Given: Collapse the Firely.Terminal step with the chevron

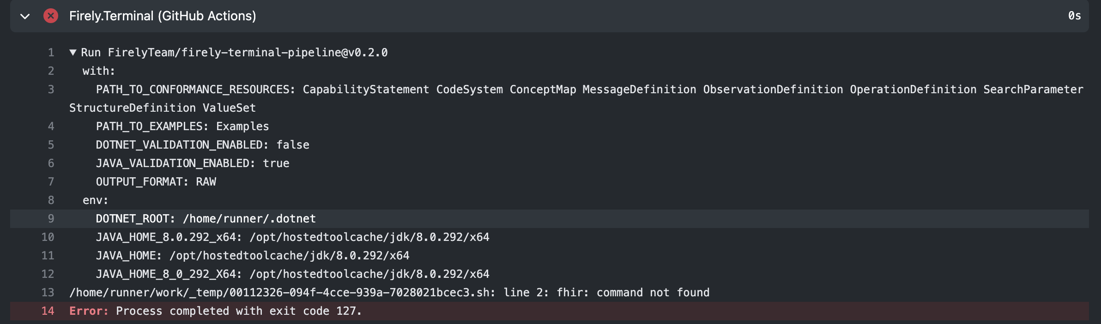Looking at the screenshot, I should click(x=25, y=16).
